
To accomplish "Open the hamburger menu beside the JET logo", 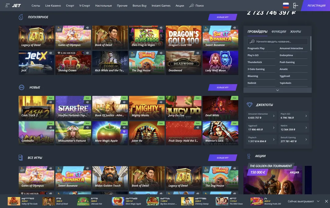I will pos(7,5).
